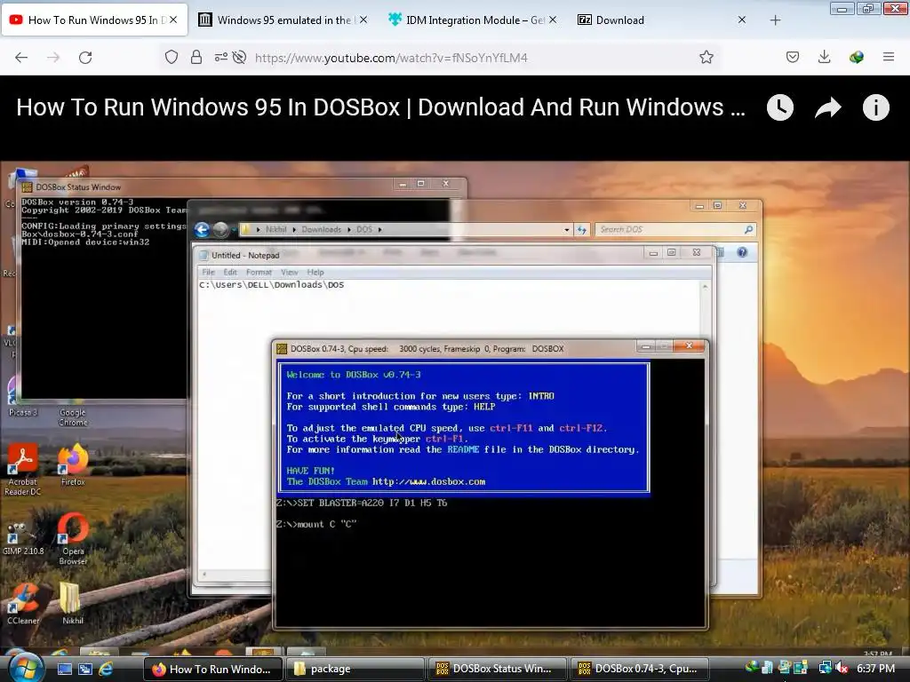Click Switch between windows quick launch icon
This screenshot has height=682, width=910.
(85, 669)
